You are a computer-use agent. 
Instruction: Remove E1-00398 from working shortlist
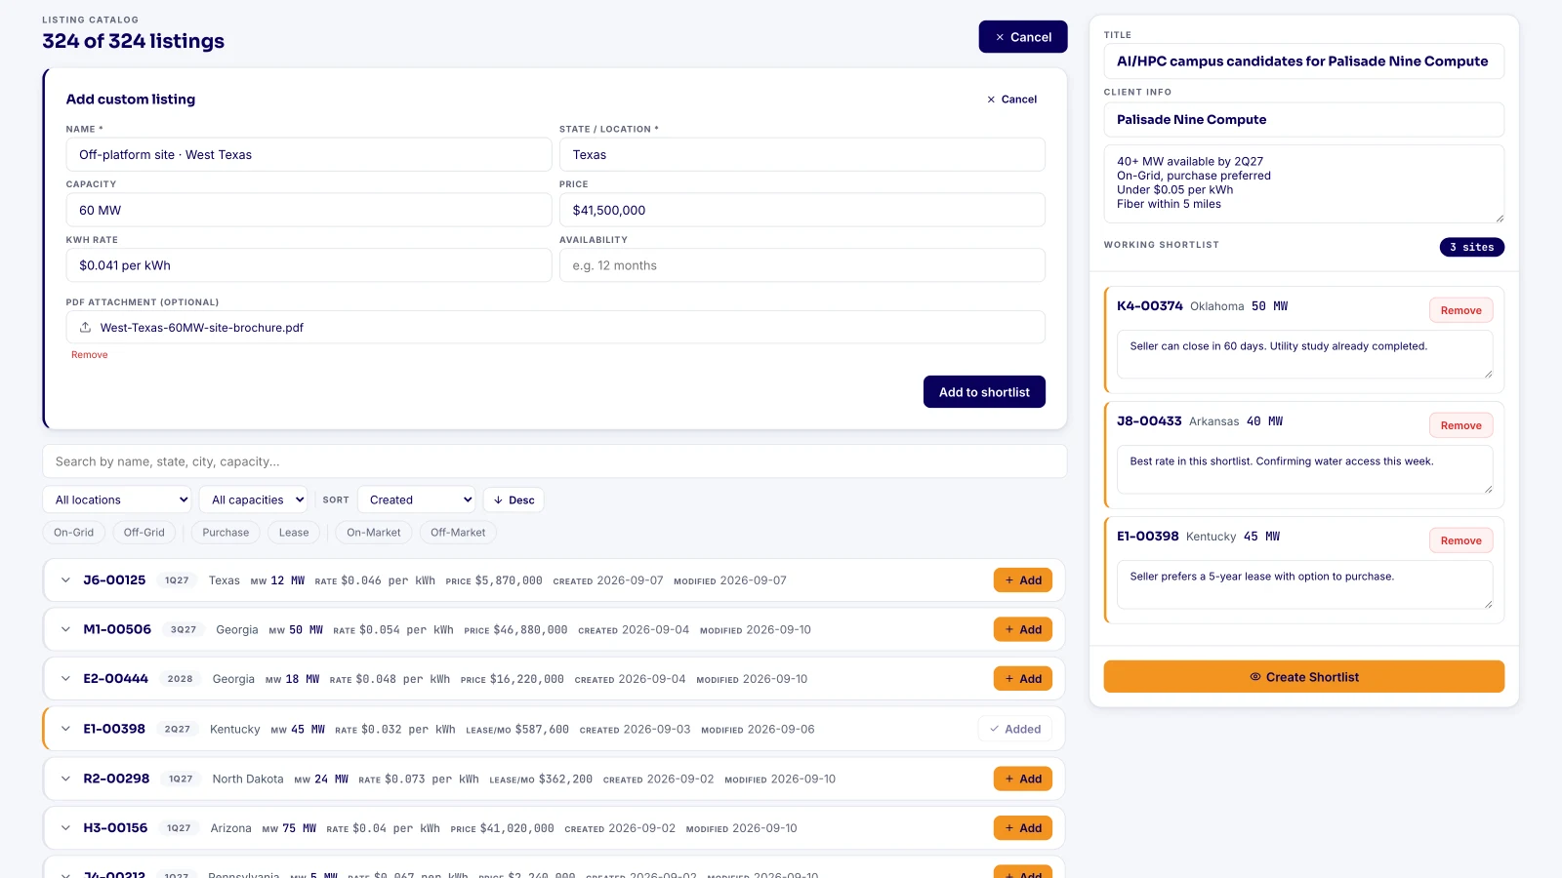[1461, 540]
